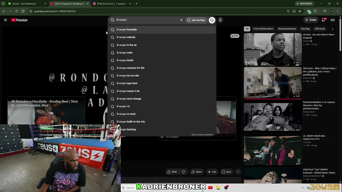The height and width of the screenshot is (192, 342).
Task: Open the Create menu
Action: point(311,20)
